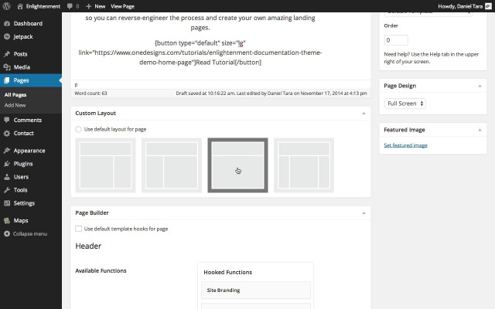Image resolution: width=495 pixels, height=309 pixels.
Task: Click the p element path indicator
Action: pyautogui.click(x=76, y=84)
